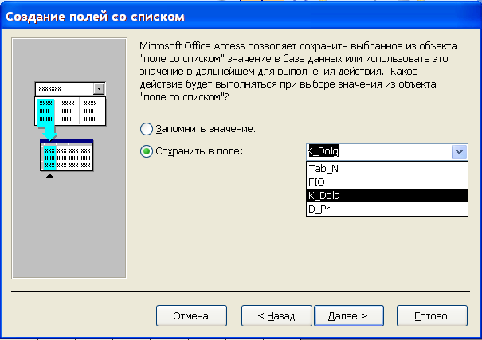The height and width of the screenshot is (340, 482).
Task: Proceed with the 'Далее >' button
Action: (349, 316)
